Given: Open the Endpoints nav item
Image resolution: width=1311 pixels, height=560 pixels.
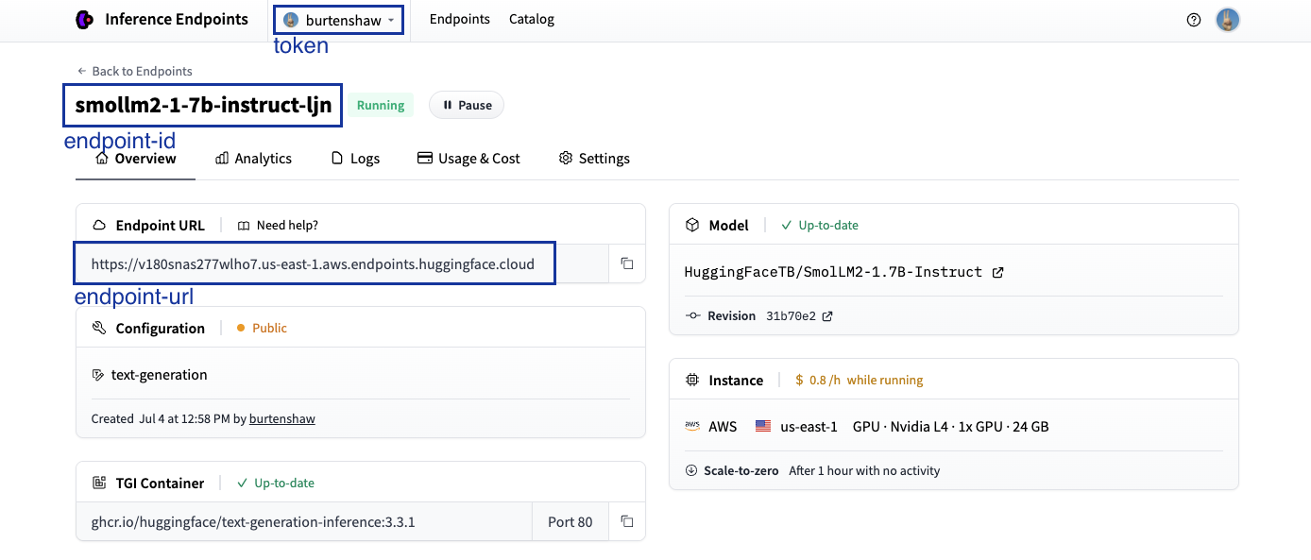Looking at the screenshot, I should click(460, 19).
